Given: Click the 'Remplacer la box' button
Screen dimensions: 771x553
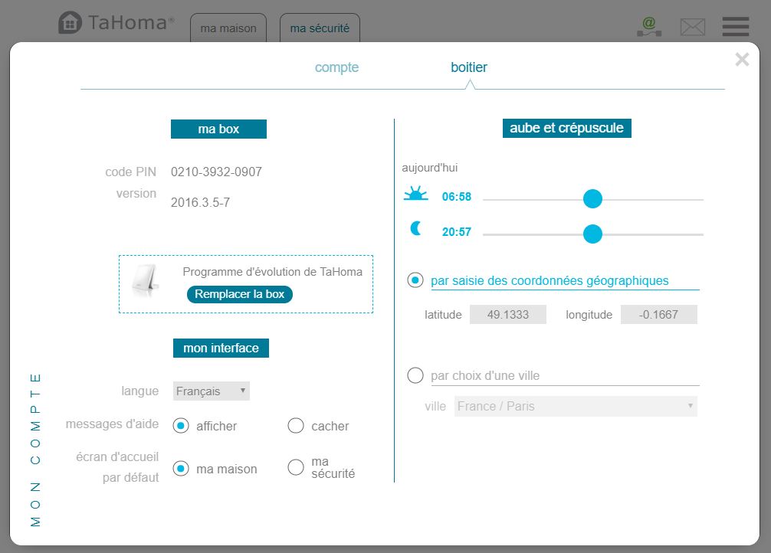Looking at the screenshot, I should (x=239, y=294).
